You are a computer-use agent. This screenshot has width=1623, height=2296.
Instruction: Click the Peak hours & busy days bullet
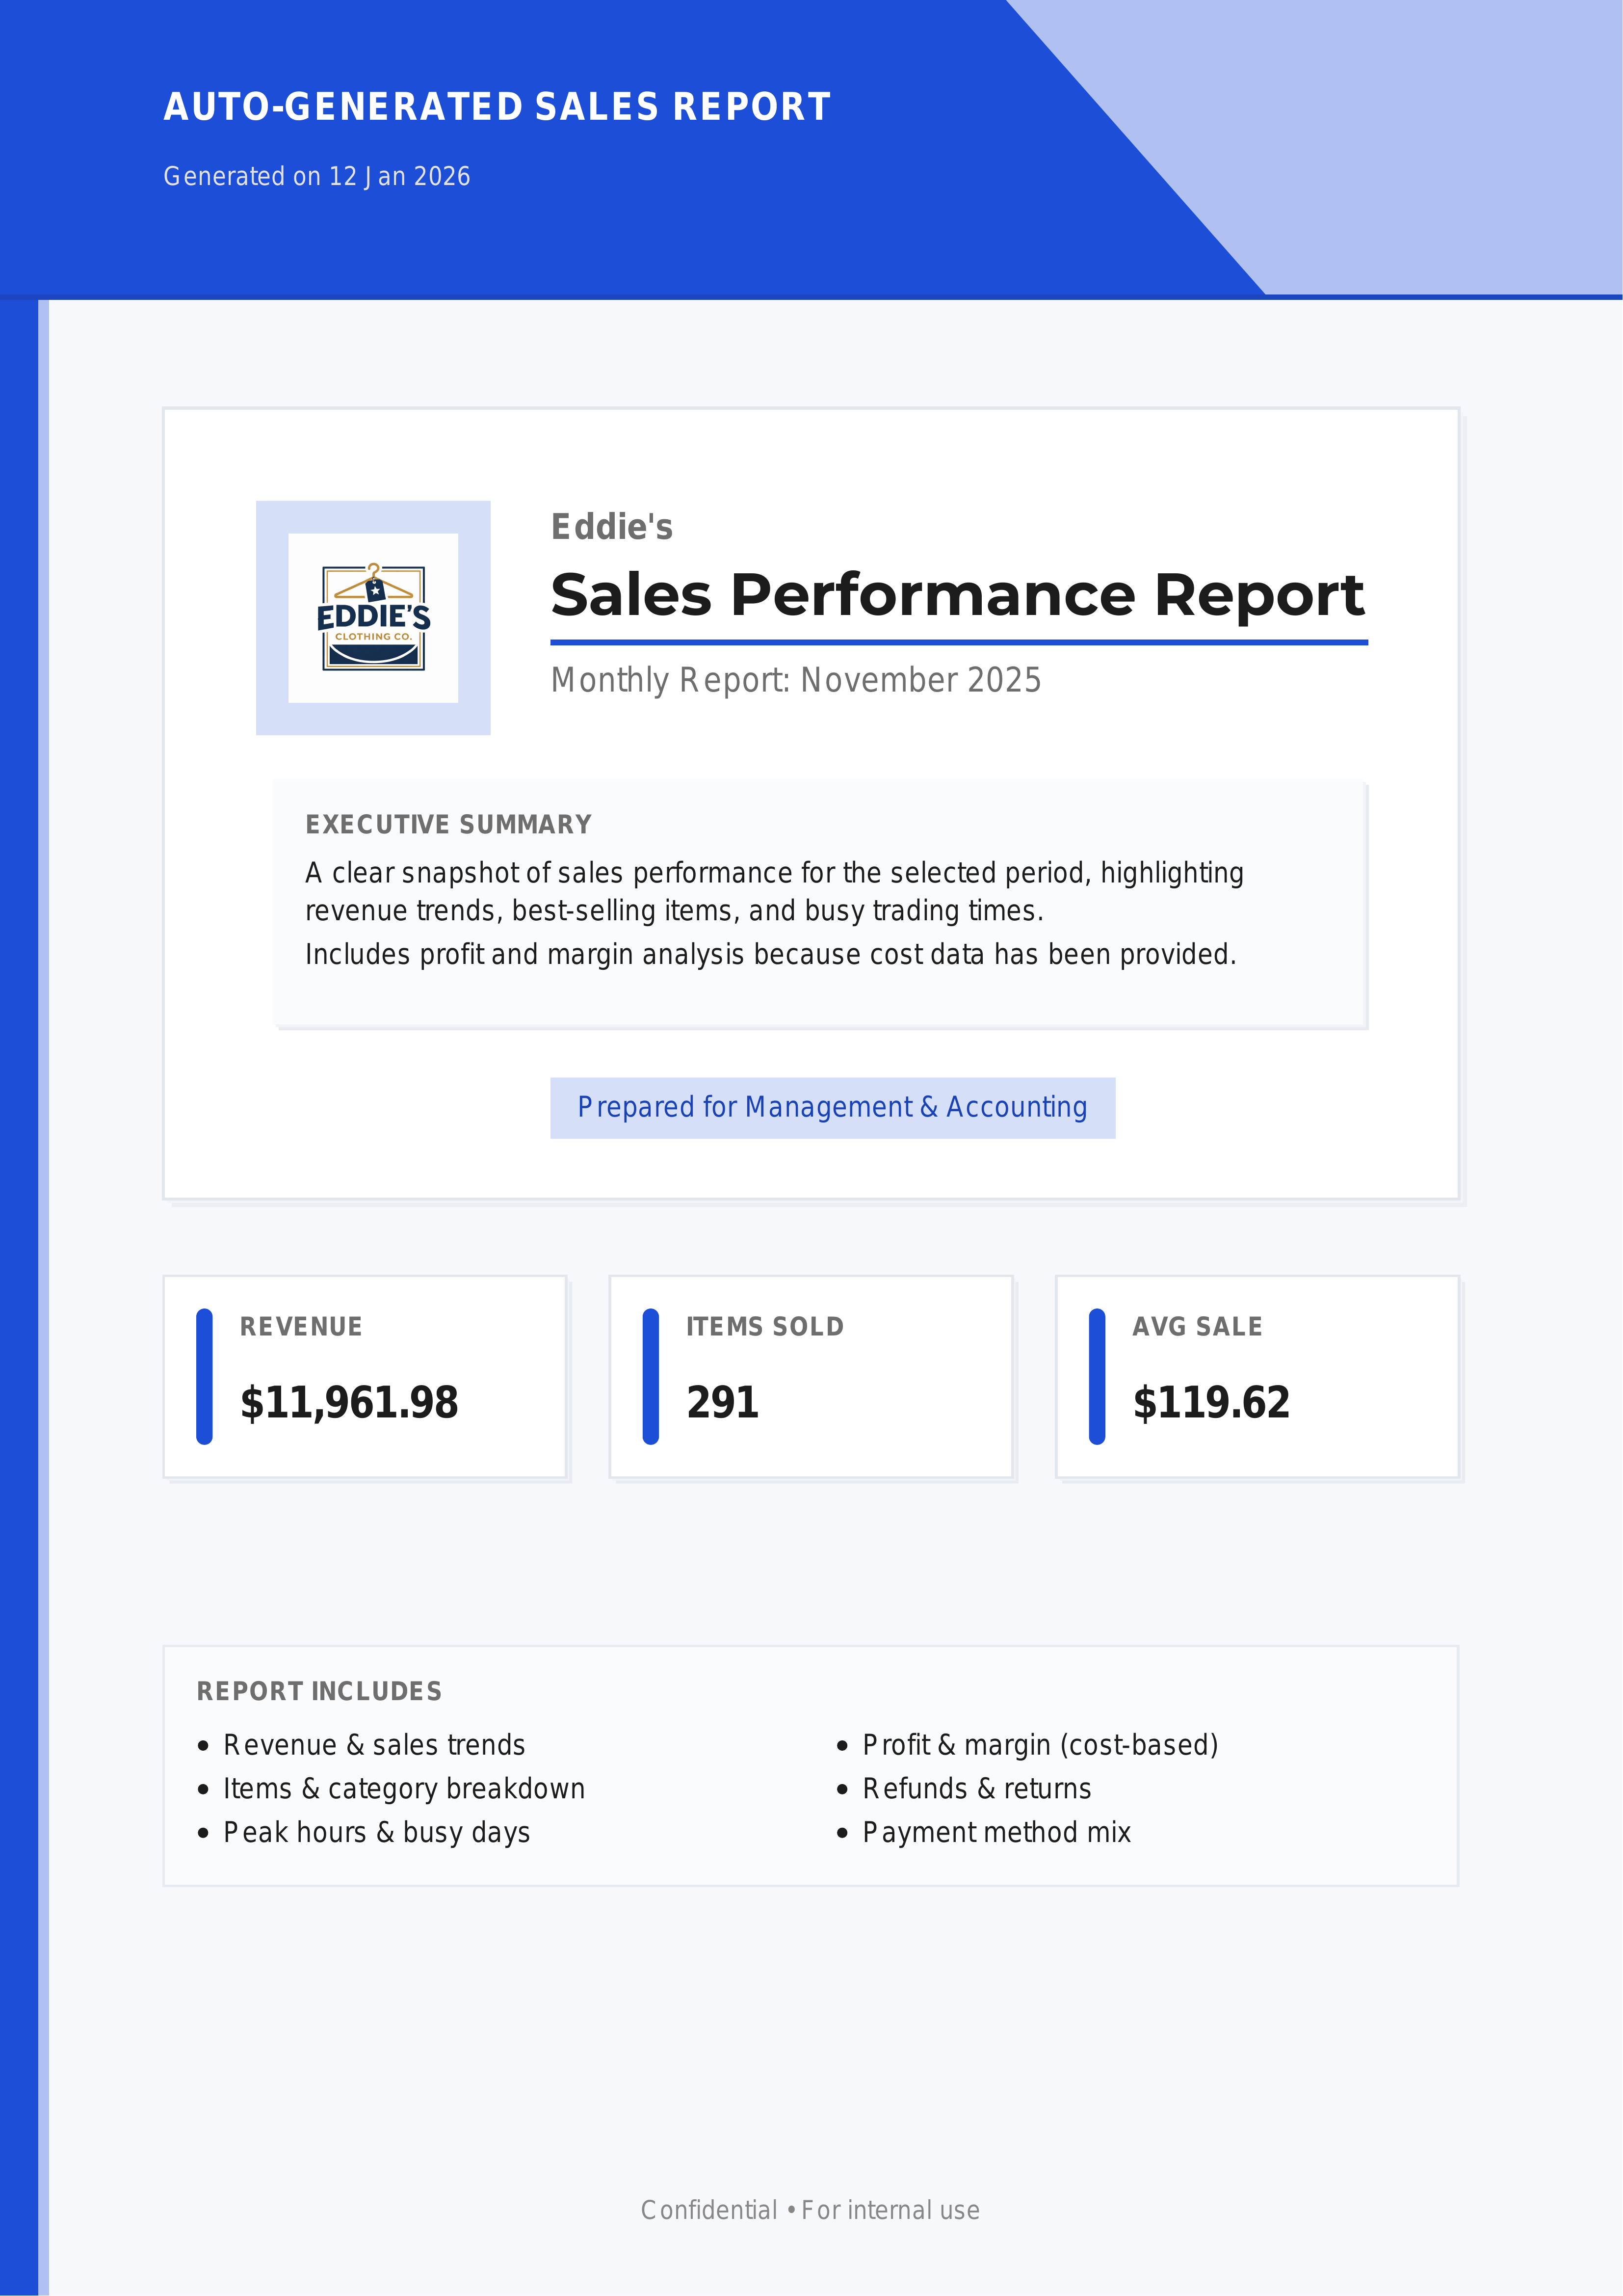tap(376, 1832)
